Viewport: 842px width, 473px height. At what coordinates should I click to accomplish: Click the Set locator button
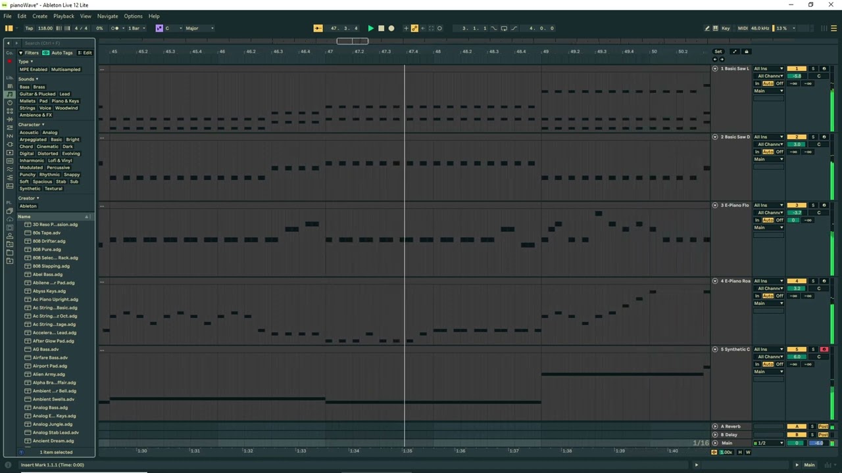718,51
